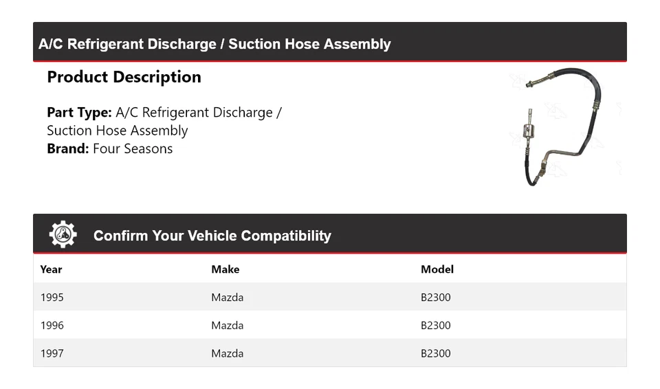Select the 1996 year cell
Image resolution: width=660 pixels, height=389 pixels.
click(52, 325)
